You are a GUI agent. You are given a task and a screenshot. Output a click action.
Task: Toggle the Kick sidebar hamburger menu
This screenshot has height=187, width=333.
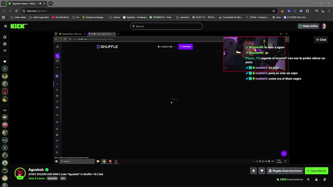click(5, 26)
